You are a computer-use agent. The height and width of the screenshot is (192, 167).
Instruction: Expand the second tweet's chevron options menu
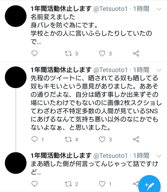point(159,70)
